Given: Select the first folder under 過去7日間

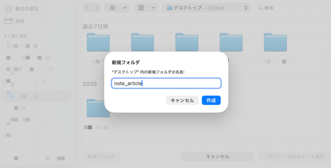Looking at the screenshot, I should tap(98, 42).
